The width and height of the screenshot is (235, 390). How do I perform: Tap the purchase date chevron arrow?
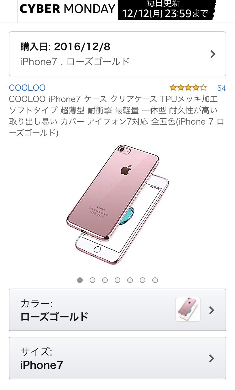point(213,54)
